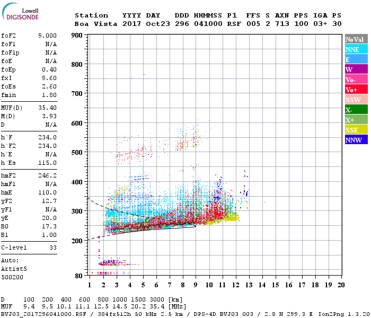Select the NNW blue legend swatch
The height and width of the screenshot is (318, 371).
(x=356, y=140)
